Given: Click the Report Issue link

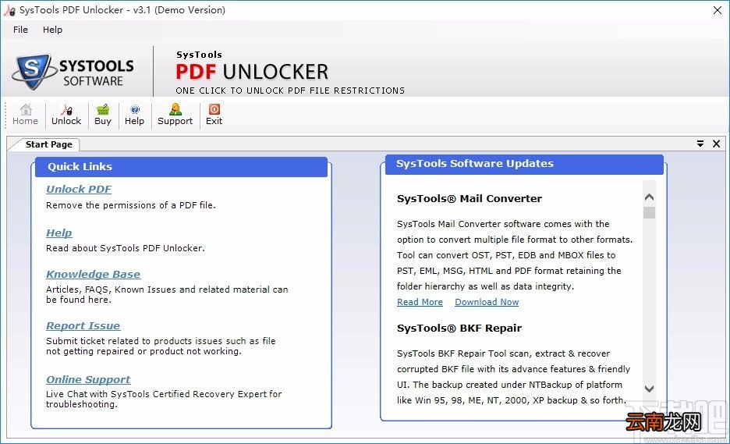Looking at the screenshot, I should click(x=83, y=325).
